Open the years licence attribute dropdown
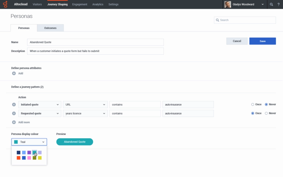 coord(85,113)
